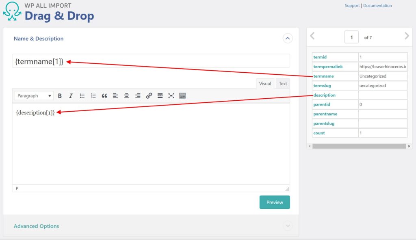The width and height of the screenshot is (416, 240).
Task: Select the termid field name
Action: (320, 57)
